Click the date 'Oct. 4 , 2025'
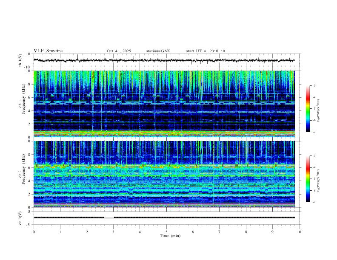 119,51
